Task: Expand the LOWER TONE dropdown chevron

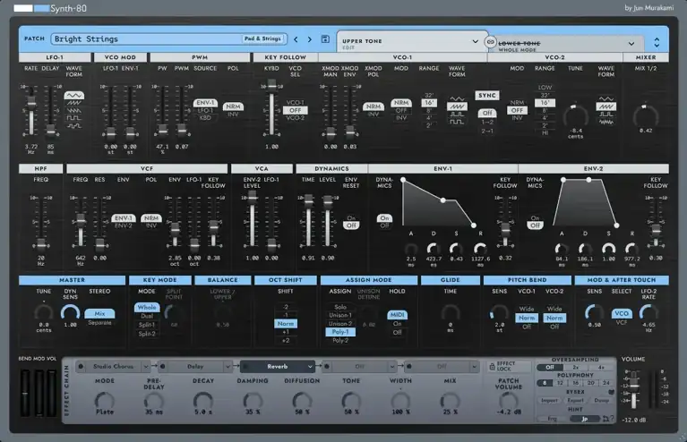Action: tap(631, 44)
